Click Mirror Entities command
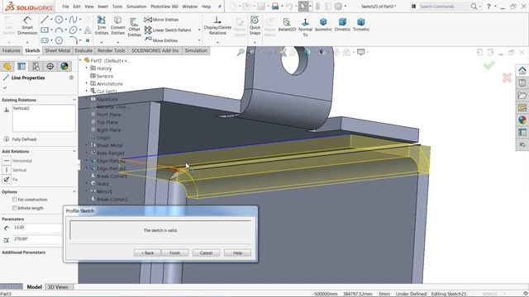529x297 pixels. coord(162,20)
